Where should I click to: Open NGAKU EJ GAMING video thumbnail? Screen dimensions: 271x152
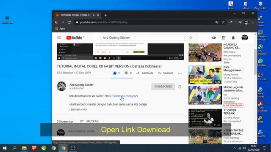tap(205, 52)
